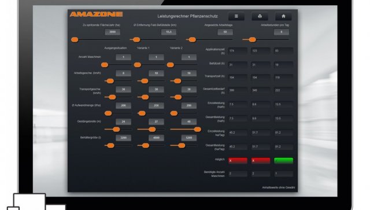Screen dimensions: 370x210
Task: Click the area per year slider handle
Action: (x=75, y=40)
